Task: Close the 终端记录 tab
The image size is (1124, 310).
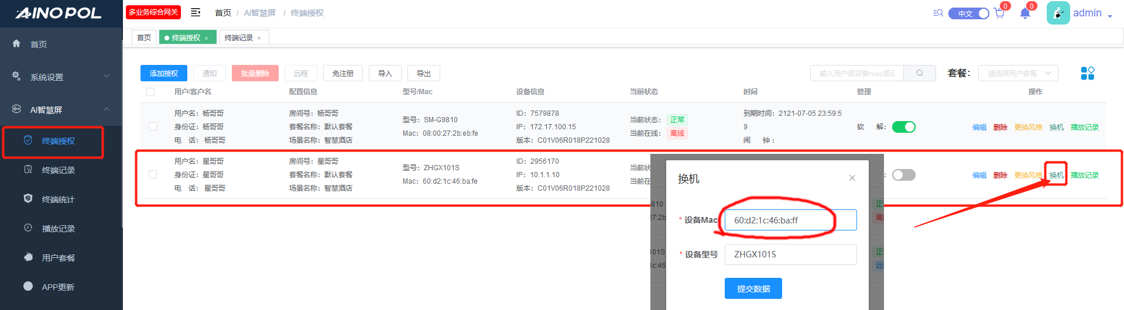Action: 259,38
